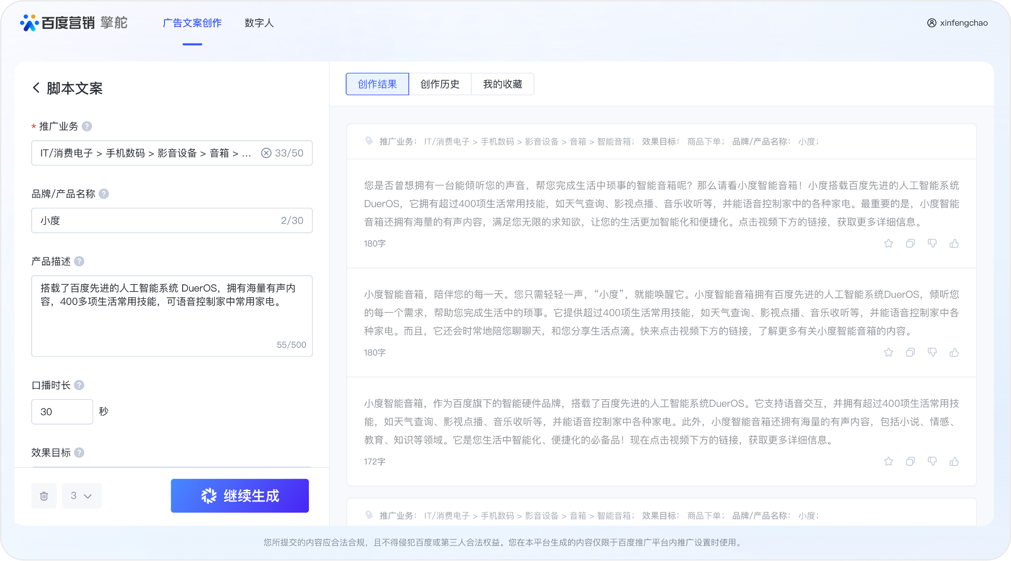Click the 172字 count under the third result
Viewport: 1011px width, 561px height.
pyautogui.click(x=375, y=462)
